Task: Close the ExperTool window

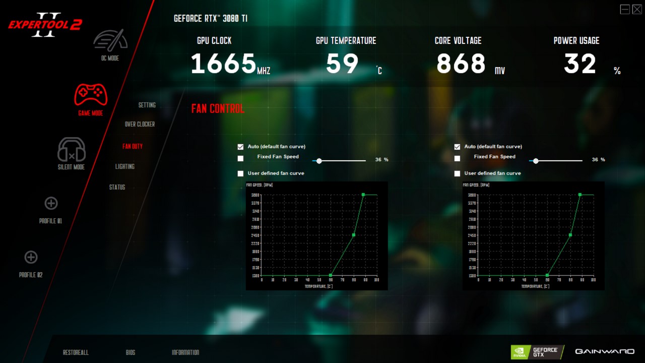Action: [637, 9]
